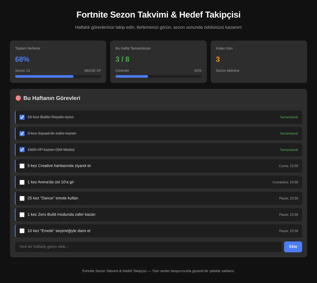Click the "Toplam İlerleme" card title
Image resolution: width=317 pixels, height=283 pixels.
[28, 48]
